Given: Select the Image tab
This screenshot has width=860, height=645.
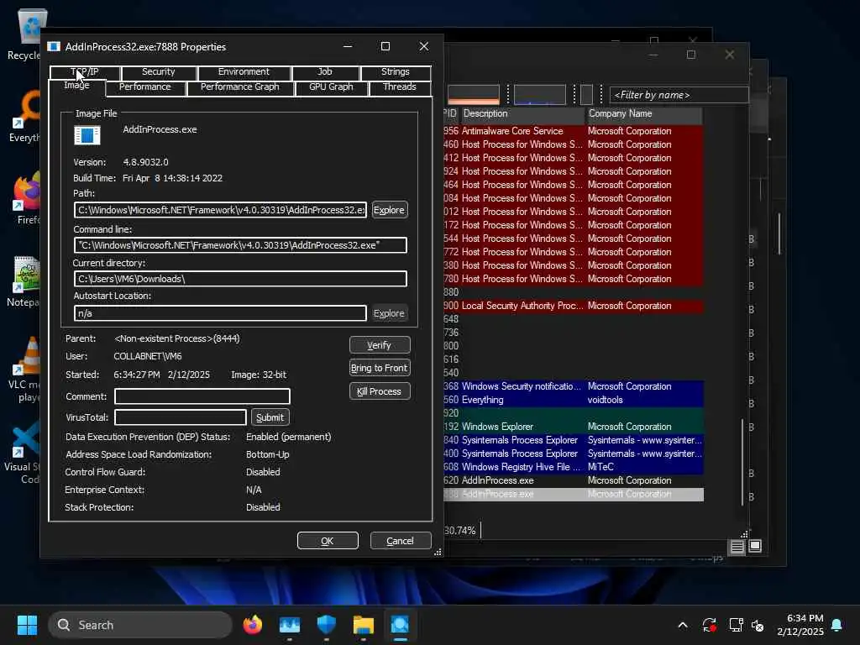Looking at the screenshot, I should point(76,87).
